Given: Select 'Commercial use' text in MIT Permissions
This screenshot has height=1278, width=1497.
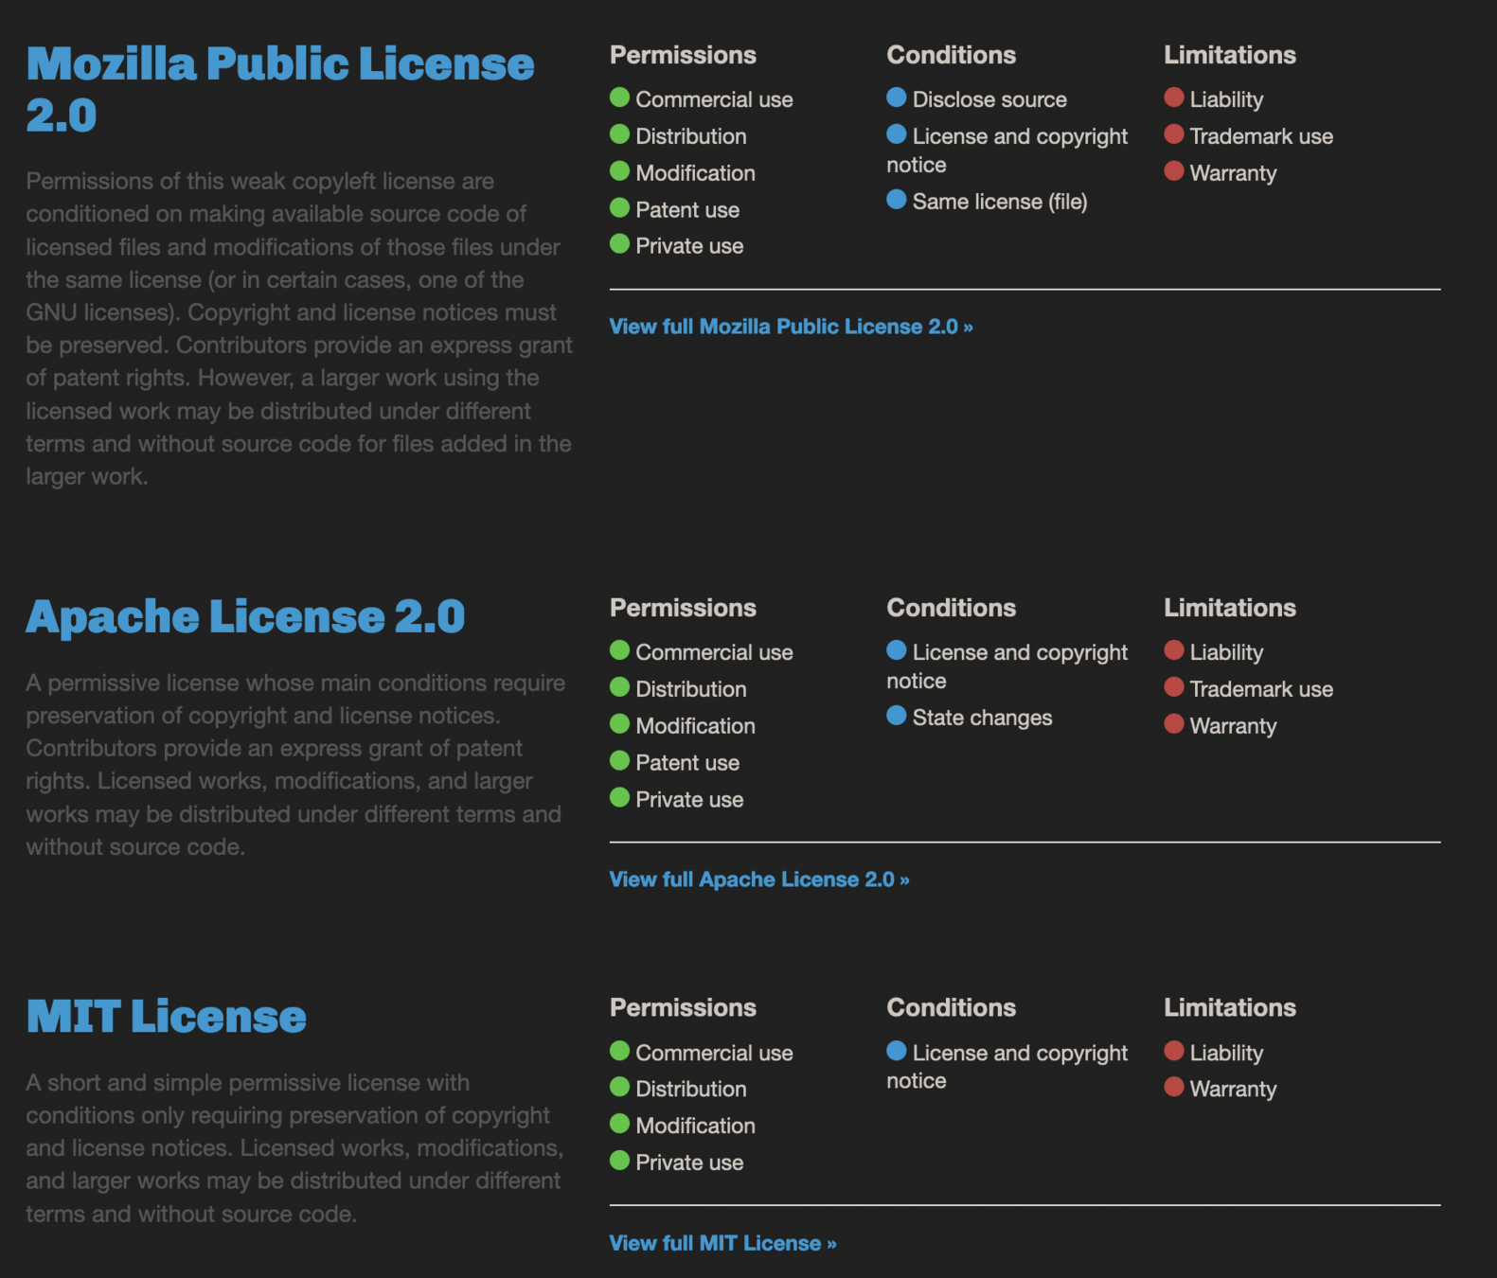Looking at the screenshot, I should 714,1053.
